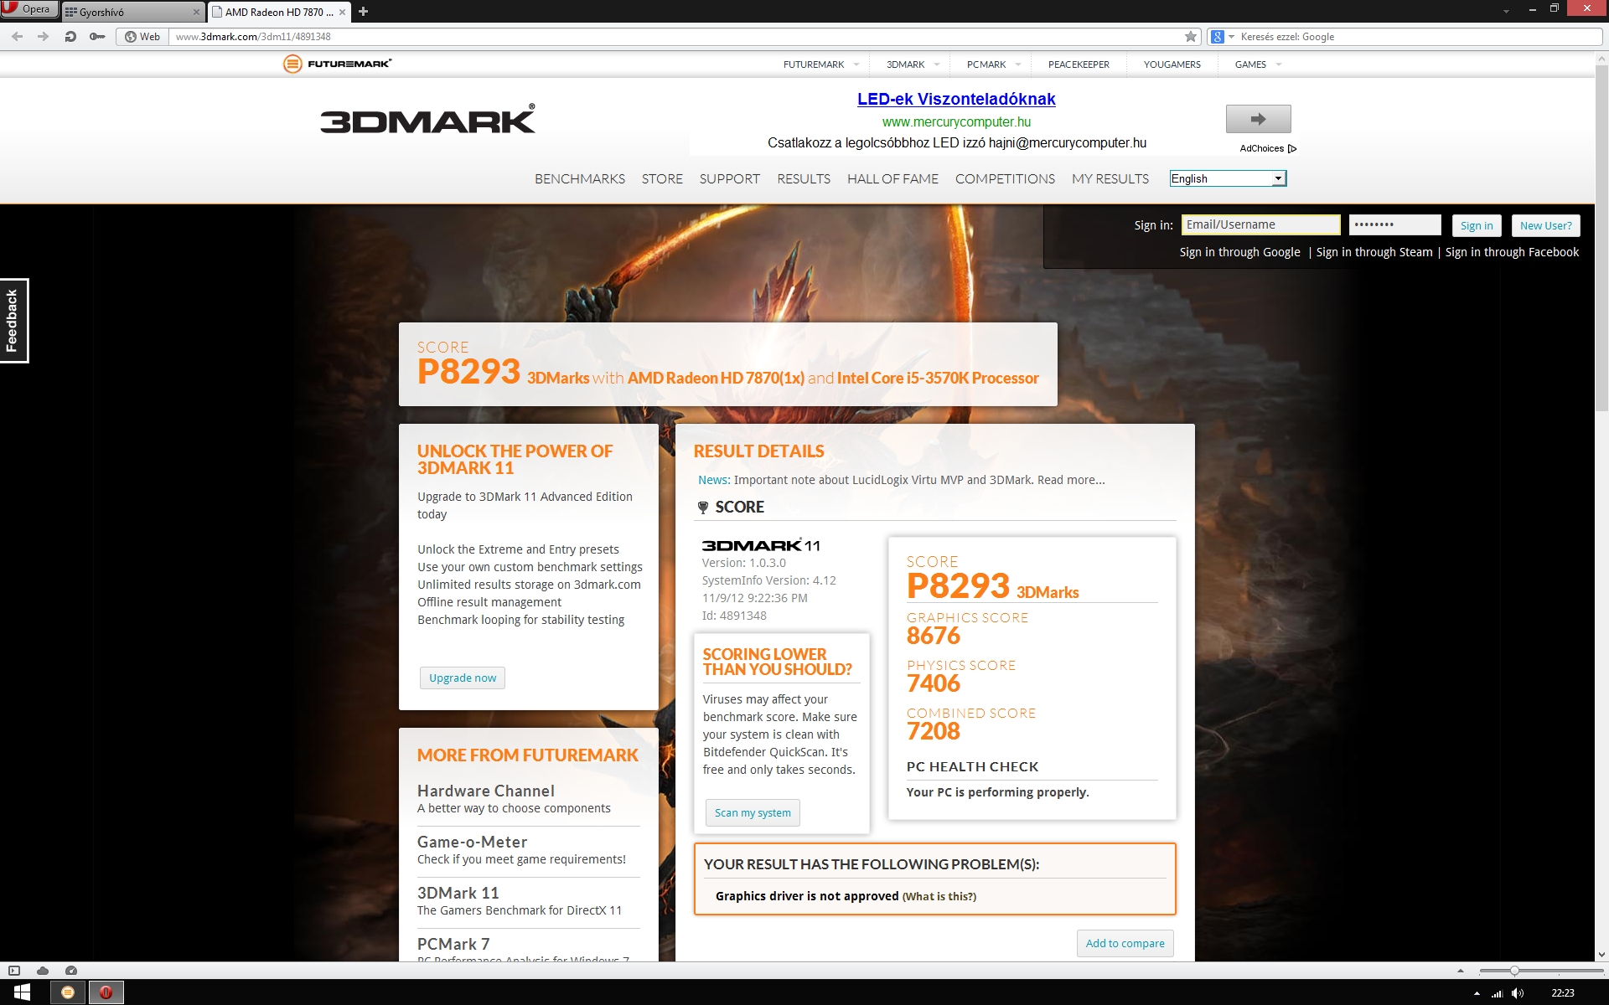Screen dimensions: 1609x1005
Task: Focus the Email/Username input field
Action: coord(1260,224)
